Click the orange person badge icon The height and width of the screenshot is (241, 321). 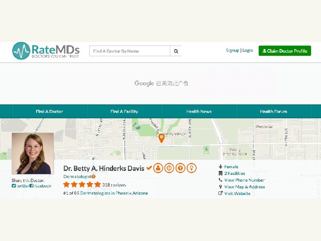point(158,168)
